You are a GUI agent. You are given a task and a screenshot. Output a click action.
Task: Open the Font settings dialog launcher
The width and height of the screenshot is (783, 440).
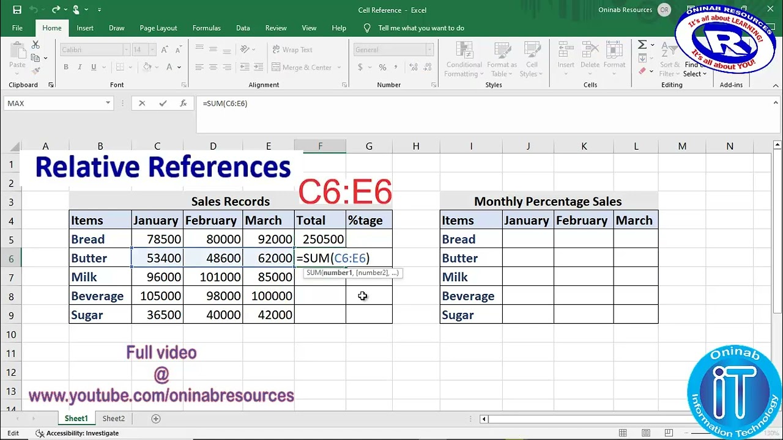click(x=184, y=85)
